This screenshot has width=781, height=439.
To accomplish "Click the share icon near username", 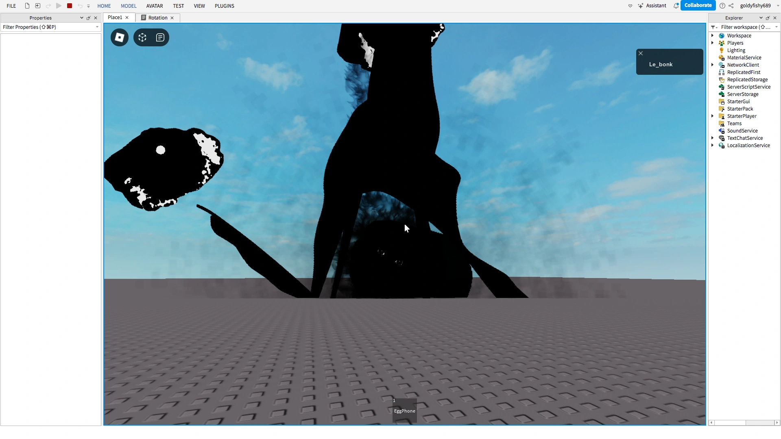I will [731, 6].
